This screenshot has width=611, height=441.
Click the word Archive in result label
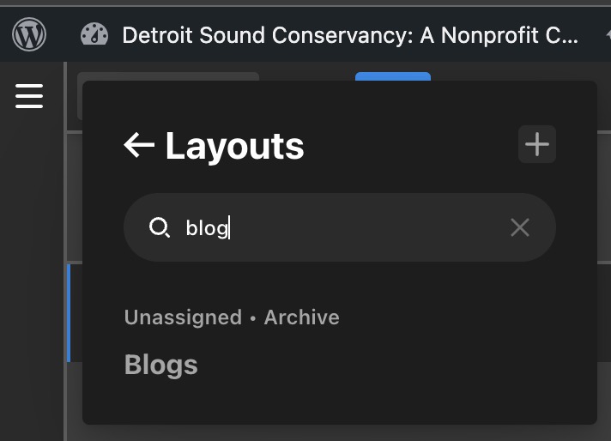[x=301, y=317]
